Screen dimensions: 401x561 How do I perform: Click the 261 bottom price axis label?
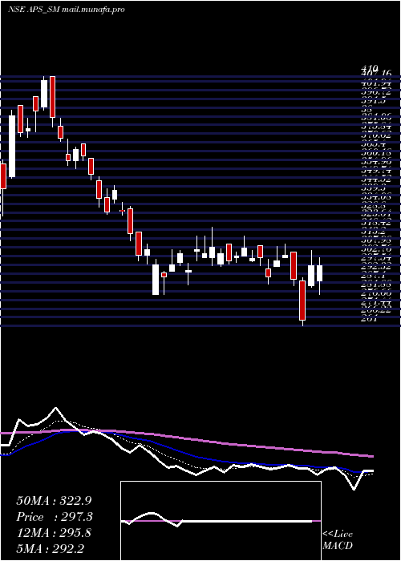368,320
